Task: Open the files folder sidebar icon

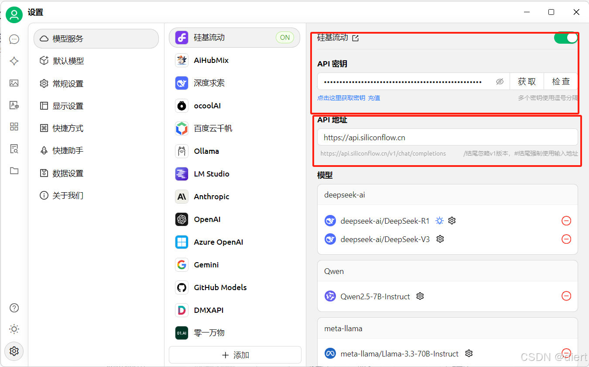Action: pos(14,171)
